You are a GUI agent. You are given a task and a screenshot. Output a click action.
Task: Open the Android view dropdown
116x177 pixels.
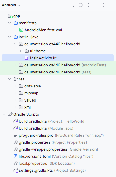[x=11, y=5]
